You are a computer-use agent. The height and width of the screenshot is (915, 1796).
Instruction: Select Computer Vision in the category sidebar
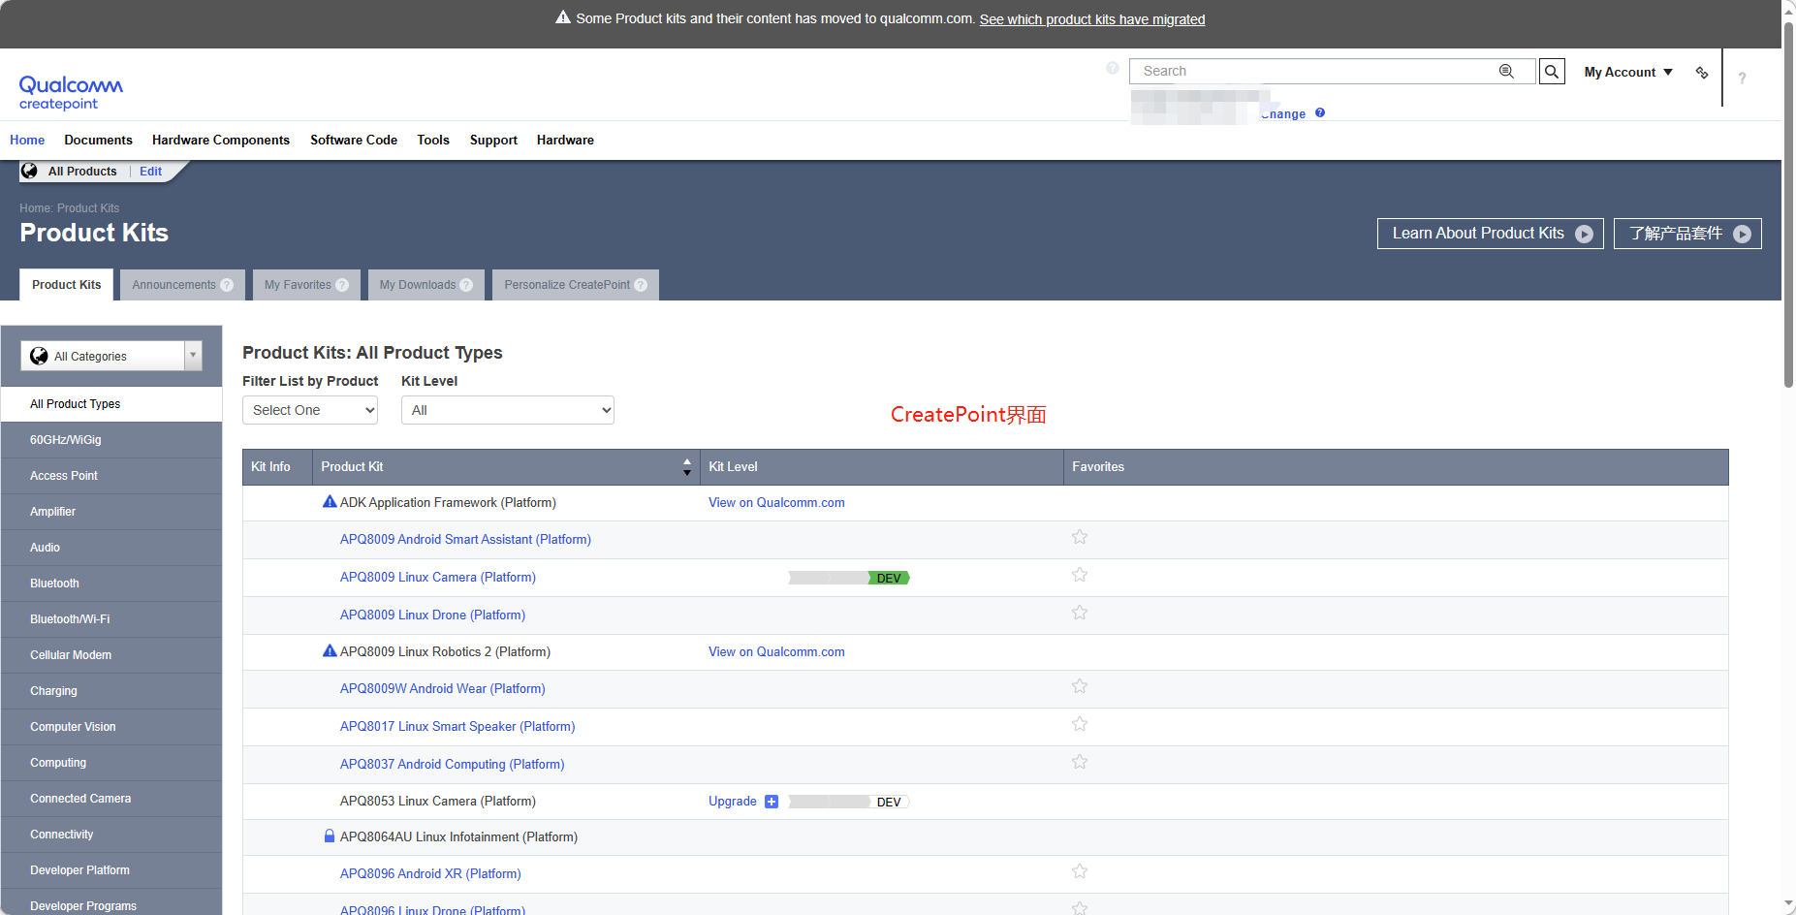tap(111, 727)
